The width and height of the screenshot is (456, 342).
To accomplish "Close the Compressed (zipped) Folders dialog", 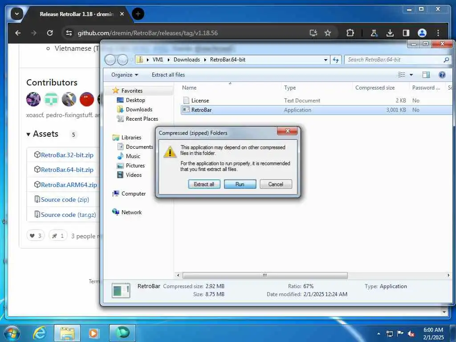I will coord(287,131).
